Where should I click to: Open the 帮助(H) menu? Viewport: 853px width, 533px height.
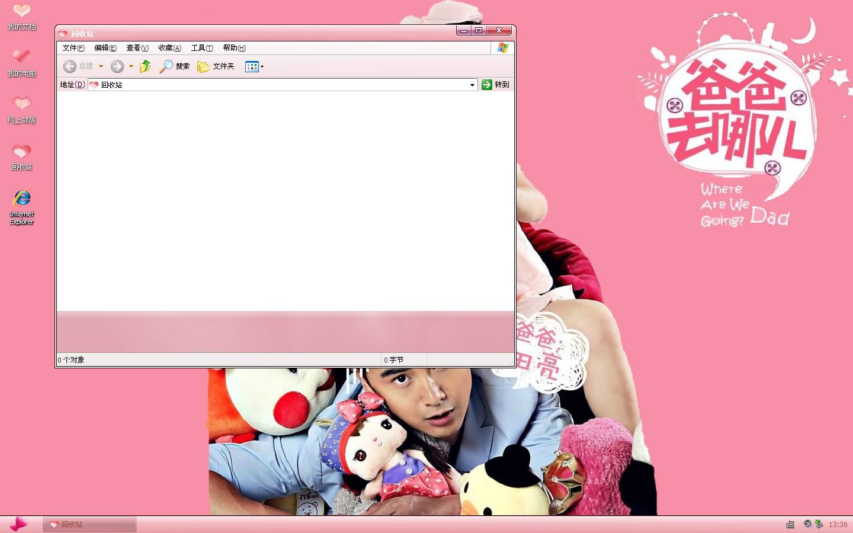click(x=234, y=48)
